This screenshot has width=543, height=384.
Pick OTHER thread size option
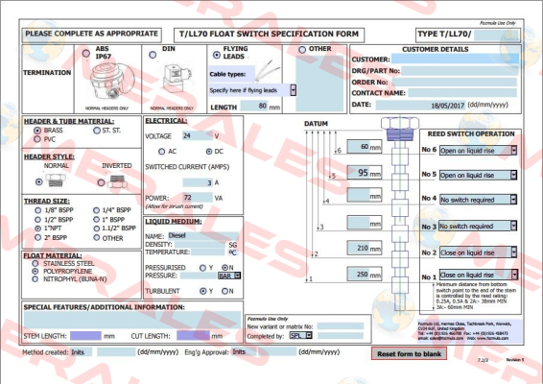pos(96,237)
